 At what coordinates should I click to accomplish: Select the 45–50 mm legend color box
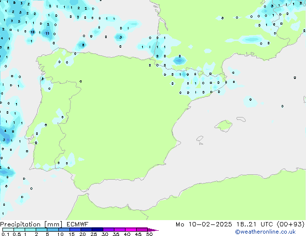[142, 230]
